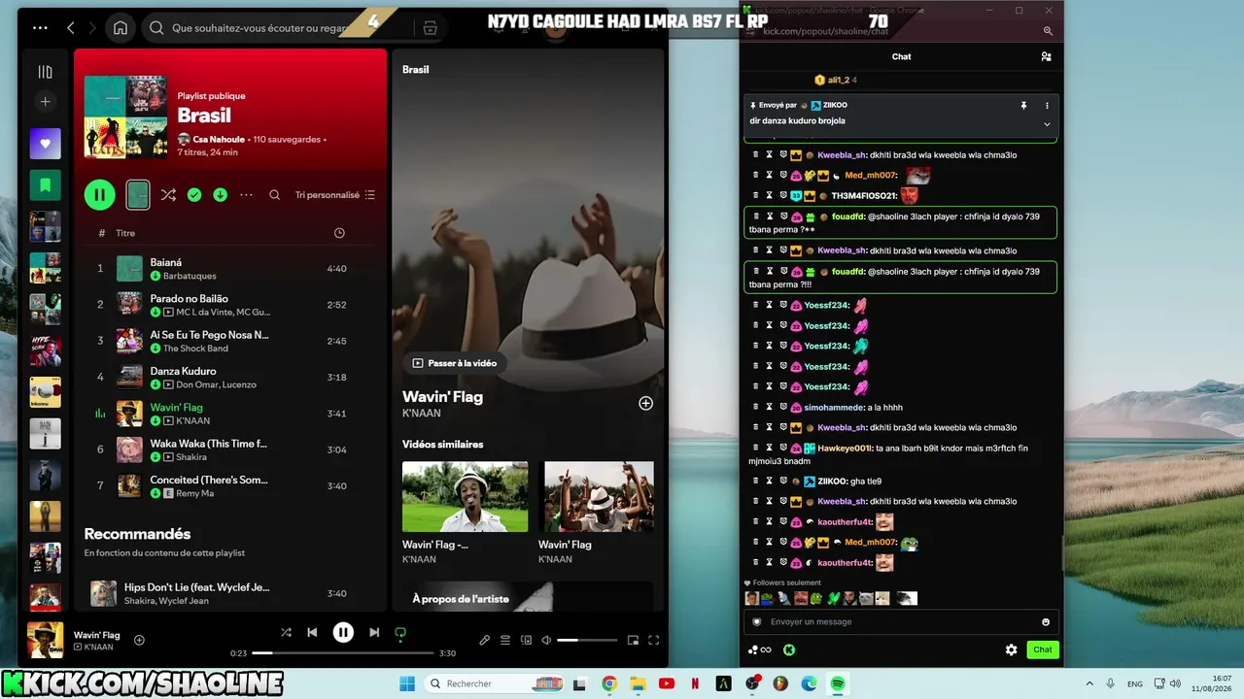Seek within the song progress bar
The height and width of the screenshot is (699, 1244).
pyautogui.click(x=344, y=653)
